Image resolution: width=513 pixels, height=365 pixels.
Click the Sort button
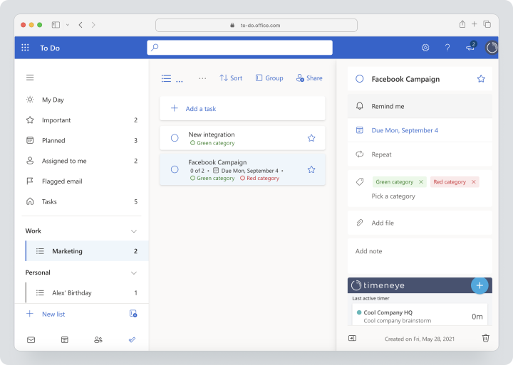tap(231, 78)
